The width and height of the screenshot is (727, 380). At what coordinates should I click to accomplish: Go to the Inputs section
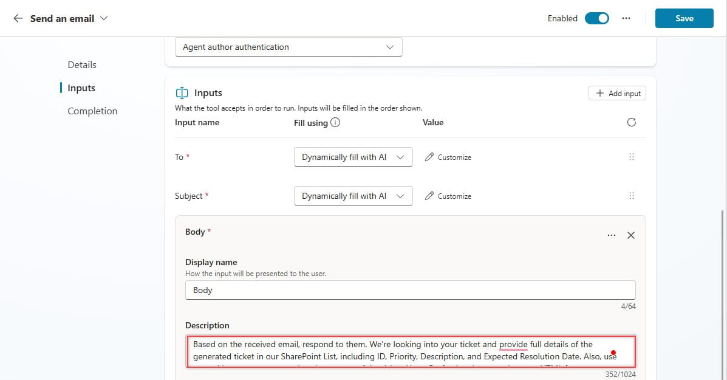(81, 88)
